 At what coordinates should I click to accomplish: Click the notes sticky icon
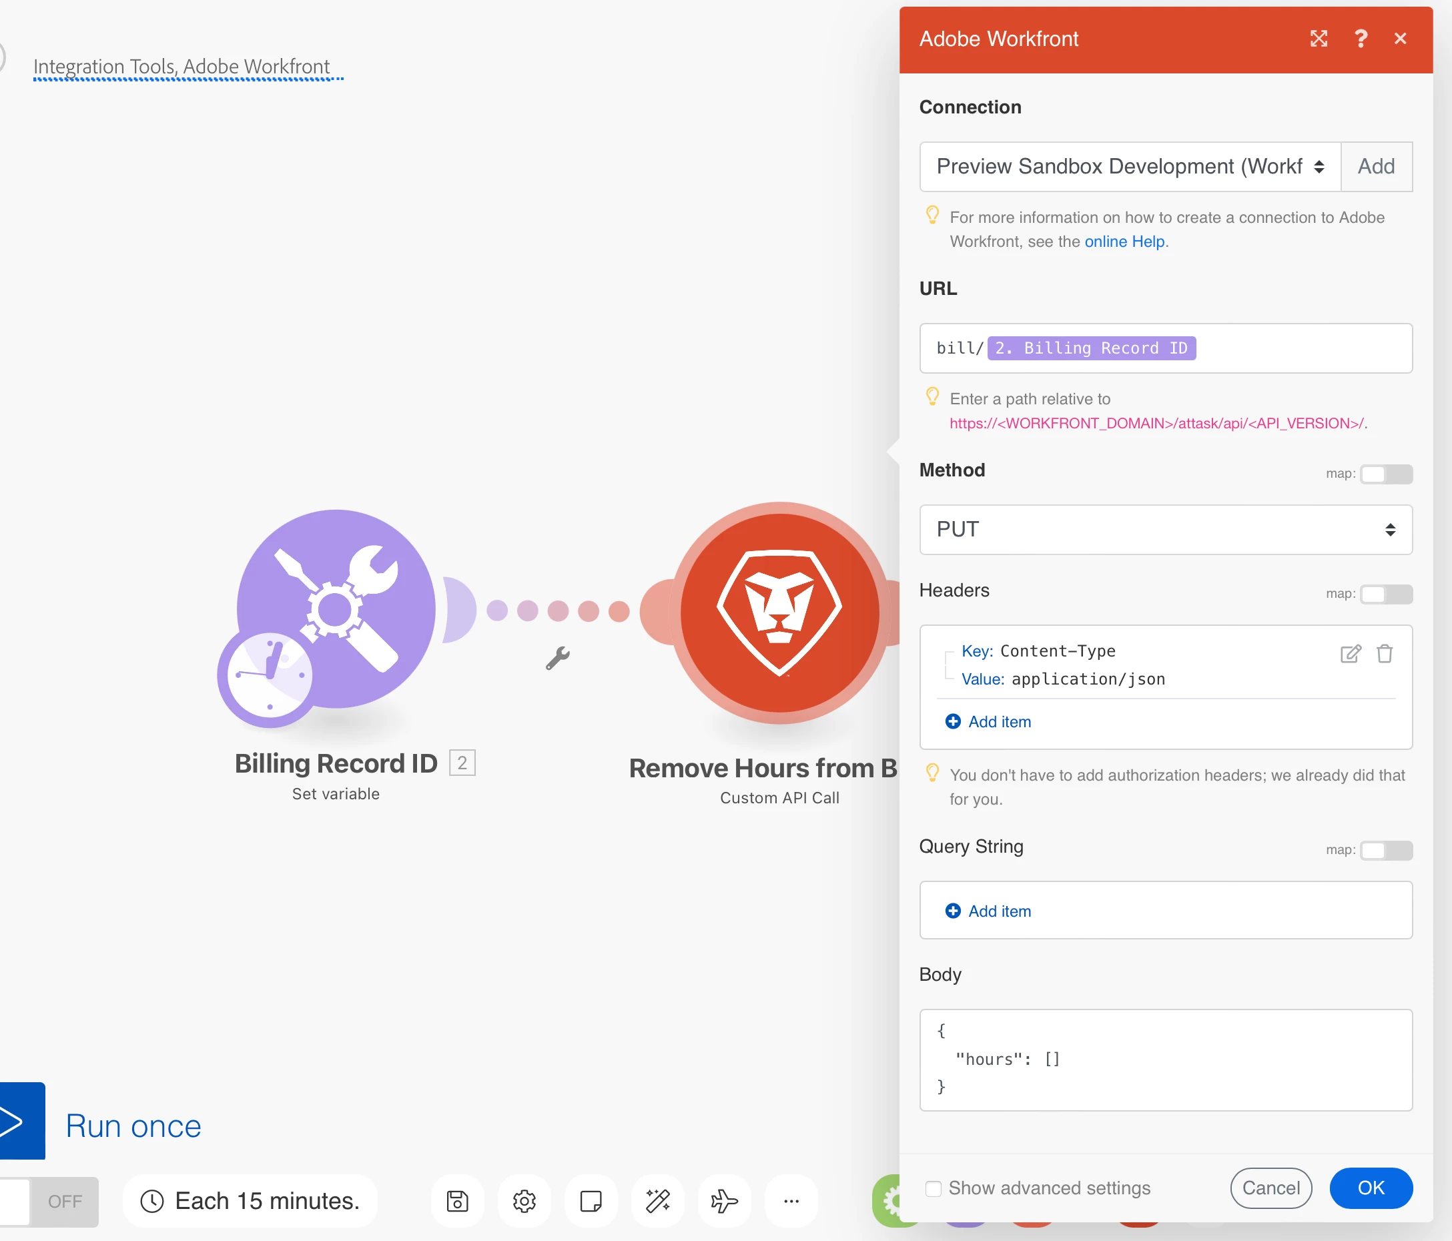(591, 1201)
